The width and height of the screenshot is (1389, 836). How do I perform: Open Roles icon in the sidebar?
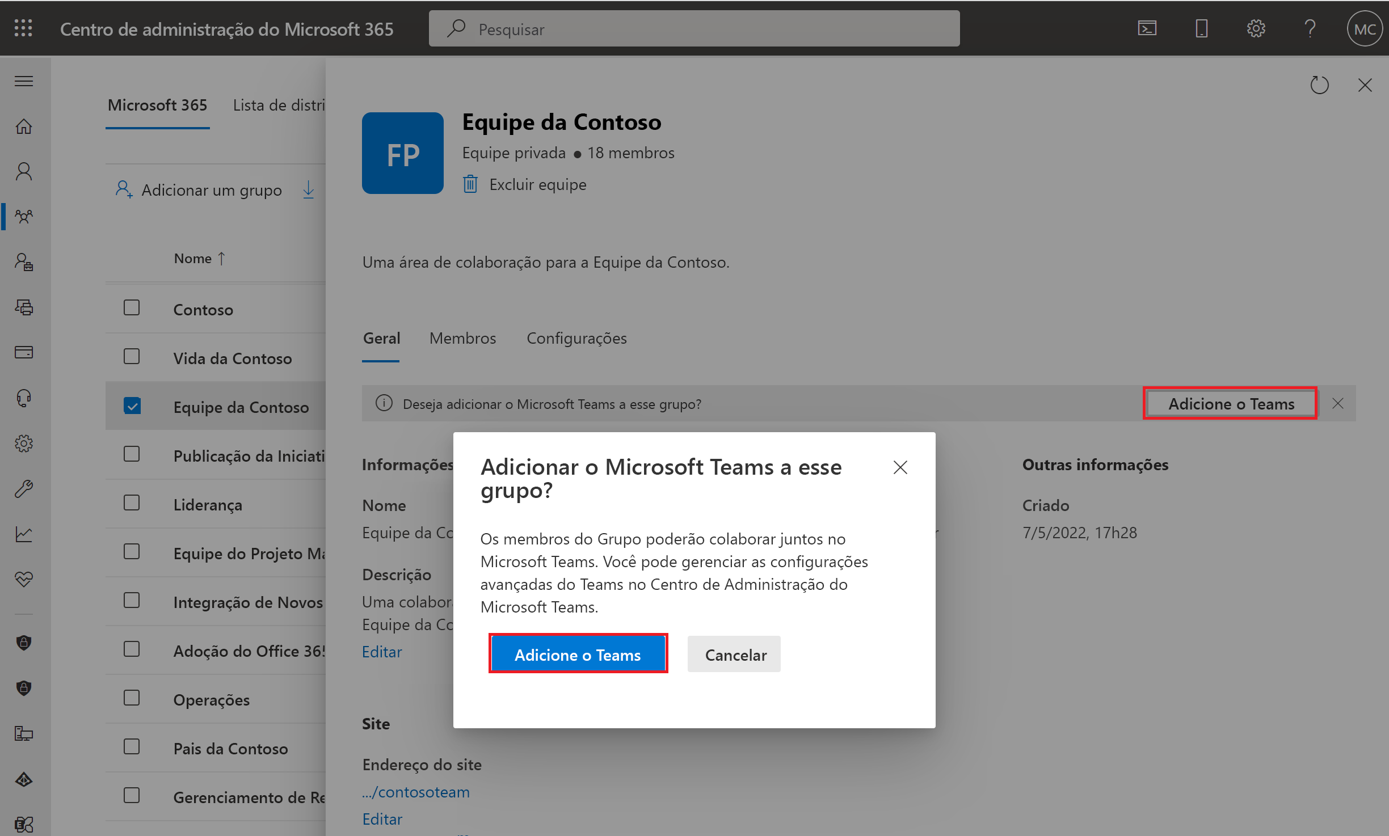click(x=24, y=261)
